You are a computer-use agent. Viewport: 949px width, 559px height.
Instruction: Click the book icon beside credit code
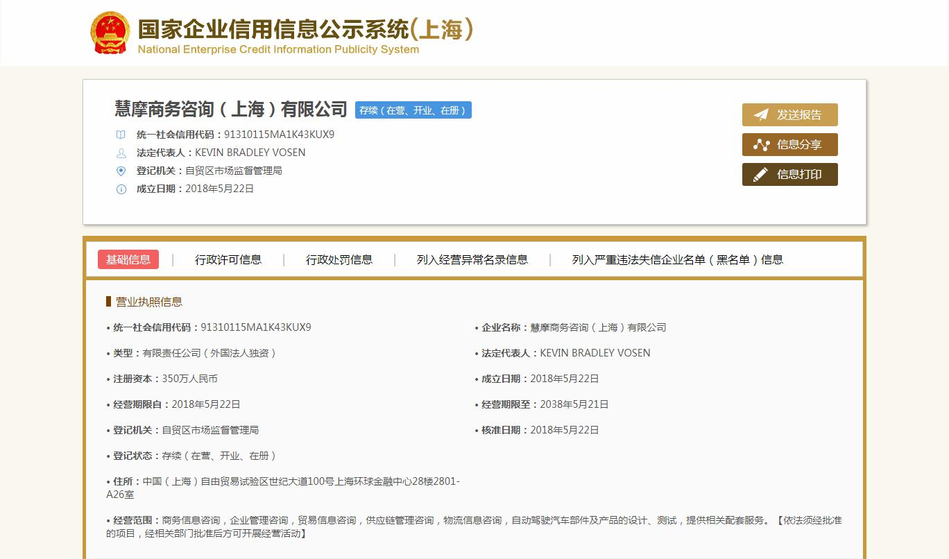coord(121,135)
